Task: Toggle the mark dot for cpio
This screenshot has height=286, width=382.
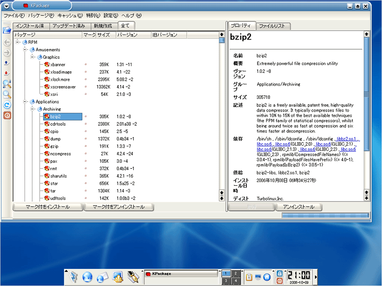Action: point(86,132)
